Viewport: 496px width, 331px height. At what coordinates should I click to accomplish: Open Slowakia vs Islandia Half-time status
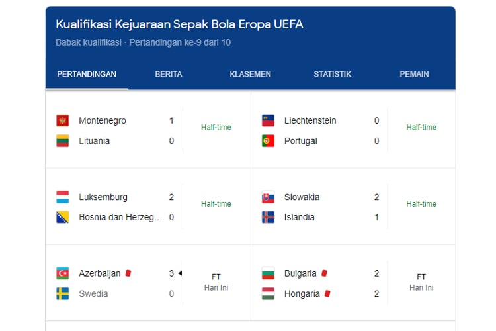[421, 204]
